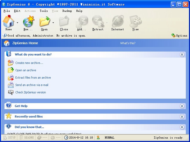190x142 pixels.
Task: Click the ZipGenius is ready status text
Action: point(168,138)
